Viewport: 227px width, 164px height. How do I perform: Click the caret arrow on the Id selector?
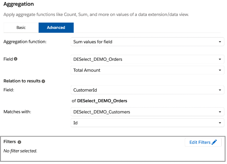(x=220, y=123)
